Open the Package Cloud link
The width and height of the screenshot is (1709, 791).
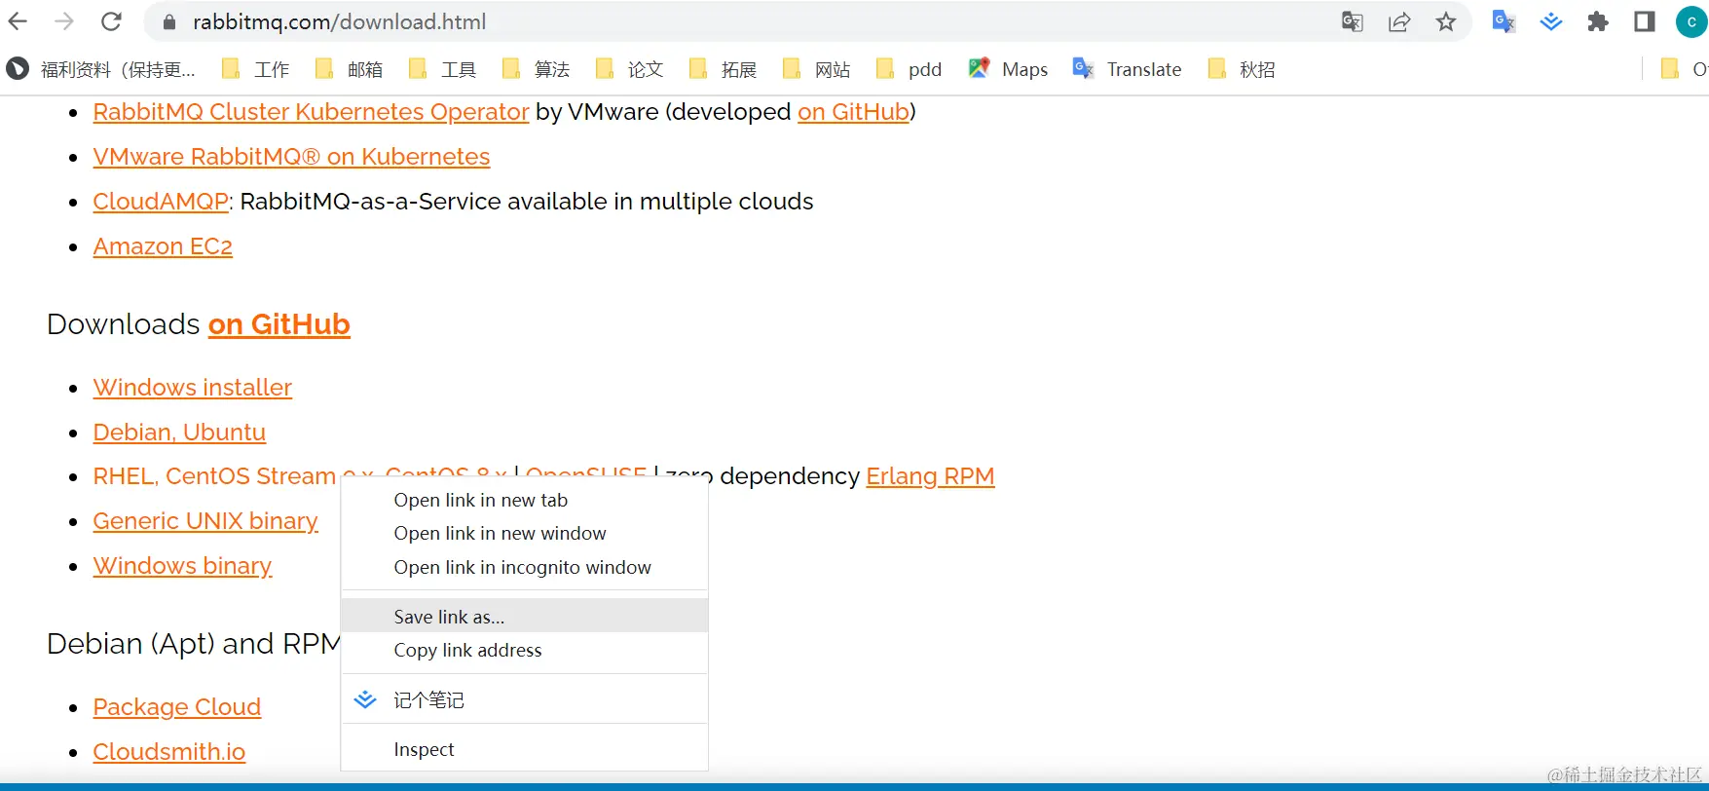(x=177, y=707)
